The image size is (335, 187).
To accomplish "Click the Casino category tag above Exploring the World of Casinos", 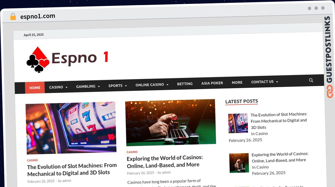I will click(132, 152).
